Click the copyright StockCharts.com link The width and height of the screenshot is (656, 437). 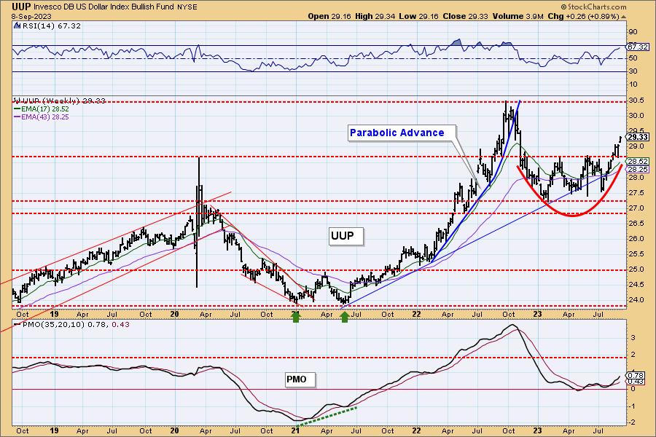[x=593, y=7]
